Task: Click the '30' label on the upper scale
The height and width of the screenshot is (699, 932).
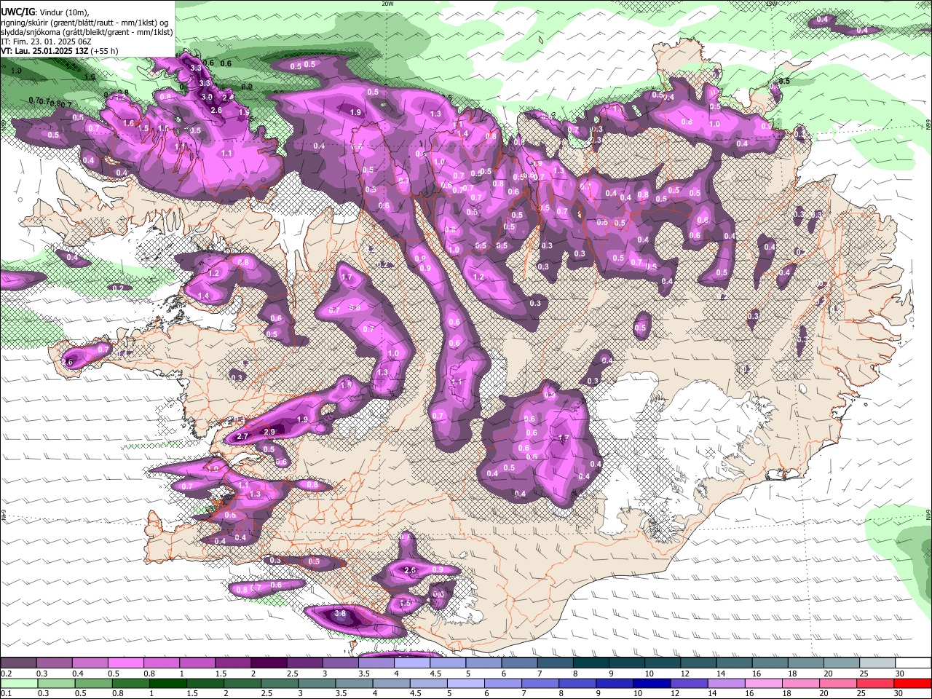Action: click(900, 674)
